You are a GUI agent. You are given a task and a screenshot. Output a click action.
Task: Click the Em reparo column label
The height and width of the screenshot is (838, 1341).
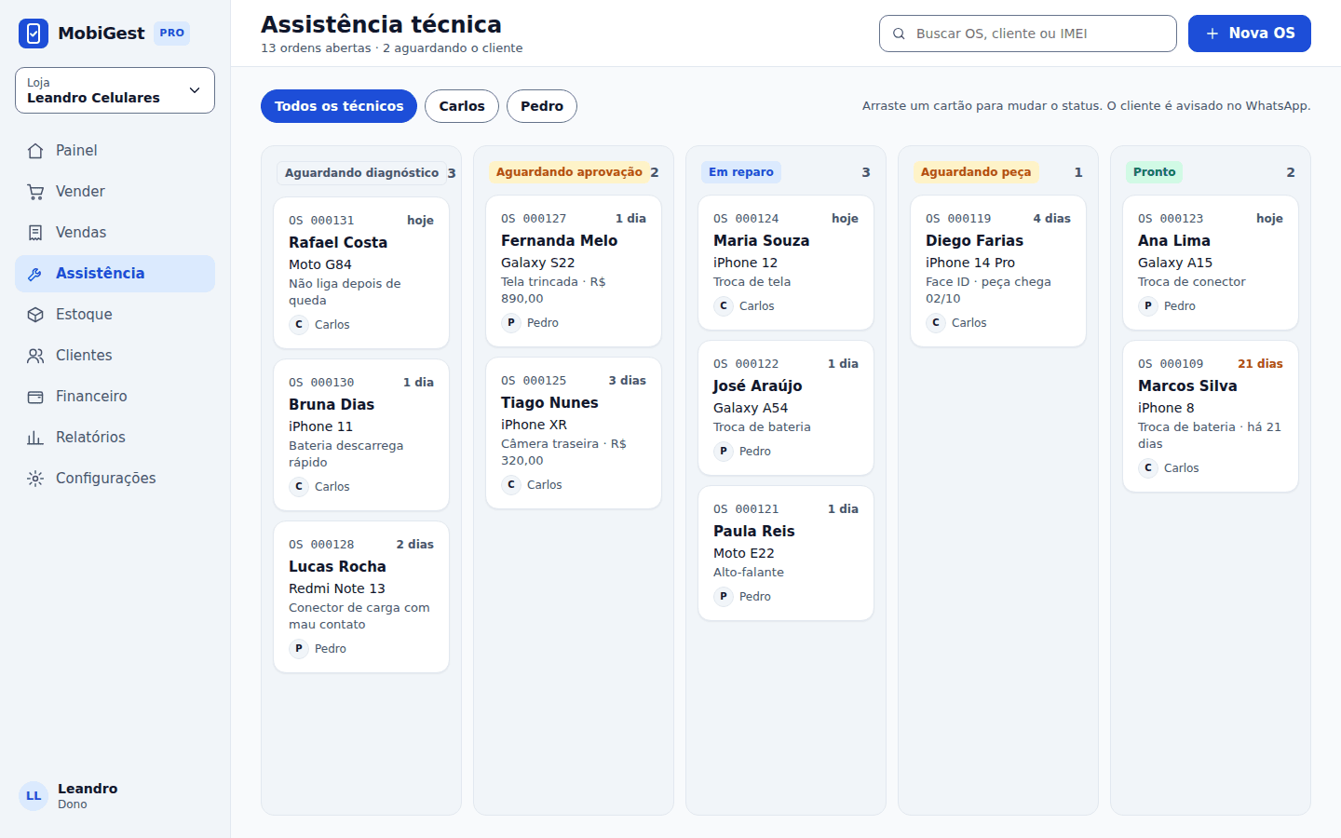(741, 172)
